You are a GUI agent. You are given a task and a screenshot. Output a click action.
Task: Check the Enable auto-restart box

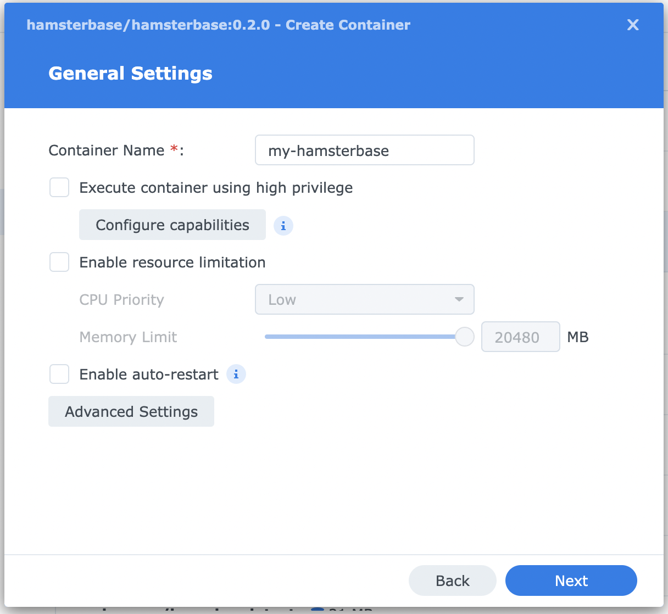tap(59, 374)
